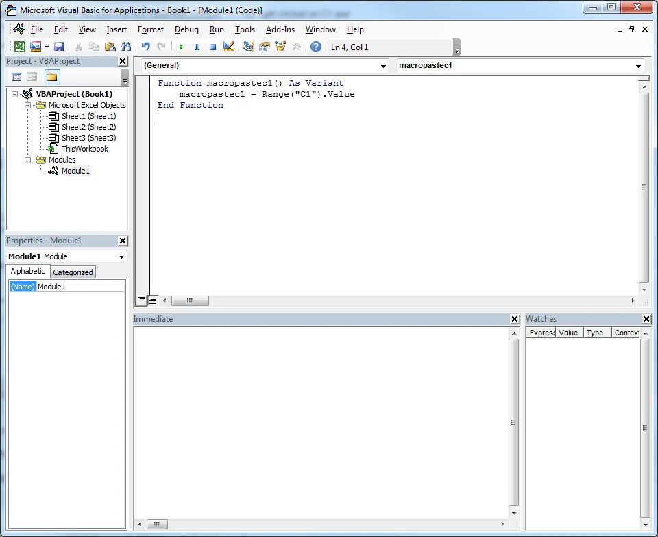Click the Toolbox icon in toolbar

[x=296, y=47]
